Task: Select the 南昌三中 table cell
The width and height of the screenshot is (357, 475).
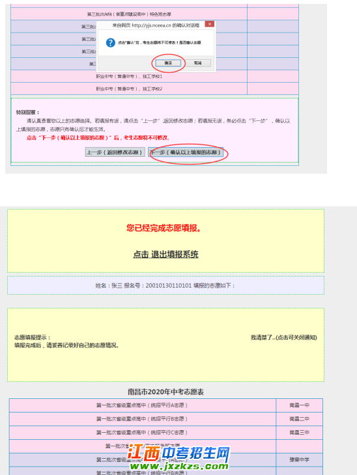Action: [300, 433]
